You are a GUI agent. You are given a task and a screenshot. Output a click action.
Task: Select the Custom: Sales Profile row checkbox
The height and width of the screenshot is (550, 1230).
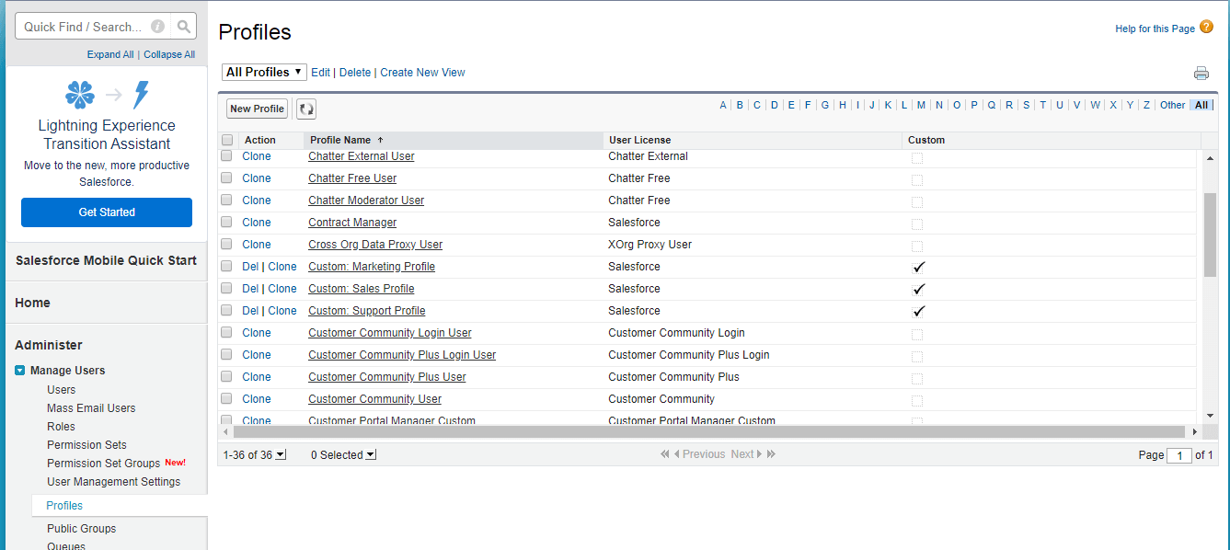[x=227, y=289]
